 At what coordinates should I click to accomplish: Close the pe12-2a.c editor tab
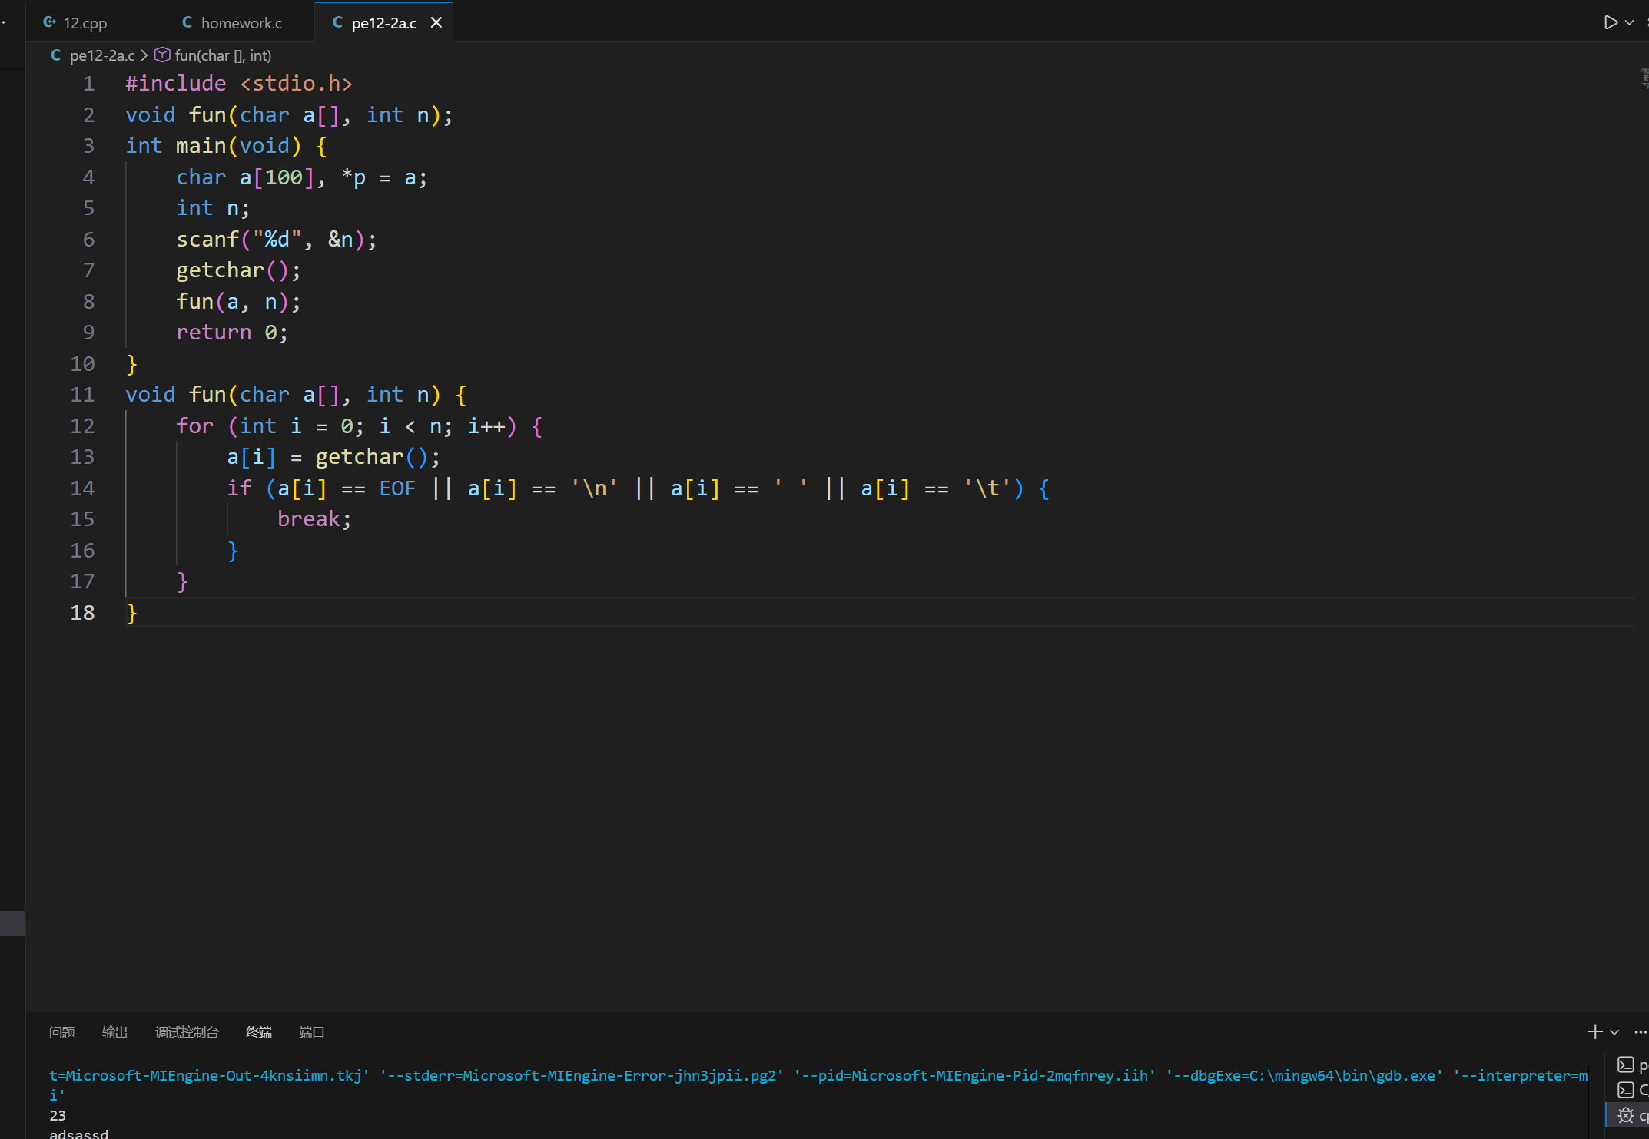pos(436,22)
